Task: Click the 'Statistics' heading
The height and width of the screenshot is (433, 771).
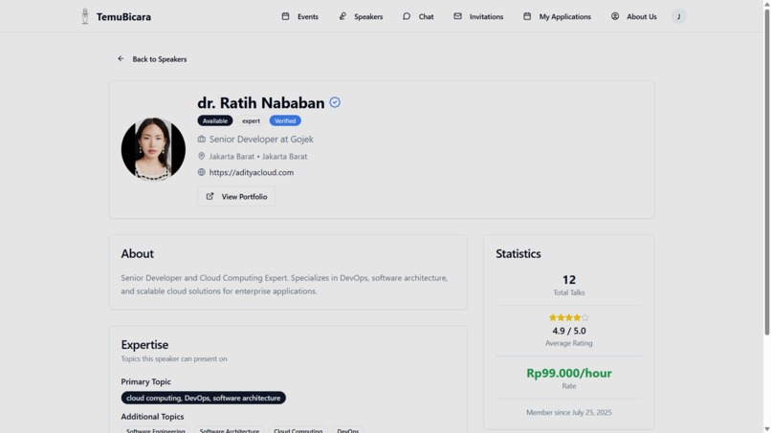Action: click(518, 253)
